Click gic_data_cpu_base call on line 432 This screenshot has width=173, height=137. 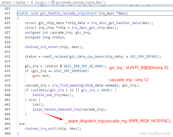pos(86,57)
